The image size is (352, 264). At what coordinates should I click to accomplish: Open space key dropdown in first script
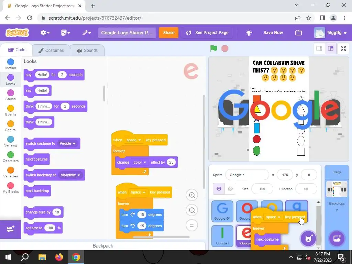[134, 140]
